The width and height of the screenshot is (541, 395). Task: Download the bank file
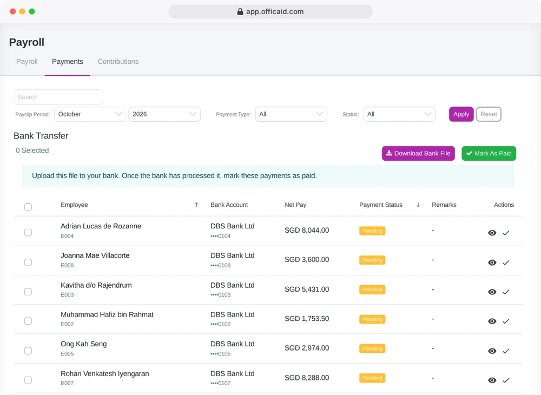pos(418,154)
